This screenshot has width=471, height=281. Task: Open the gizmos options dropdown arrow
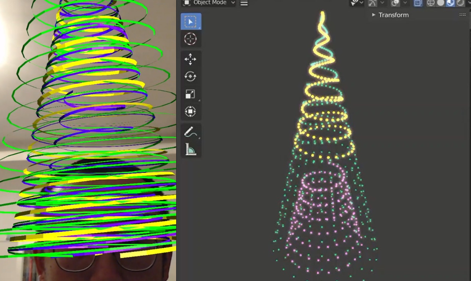coord(382,3)
